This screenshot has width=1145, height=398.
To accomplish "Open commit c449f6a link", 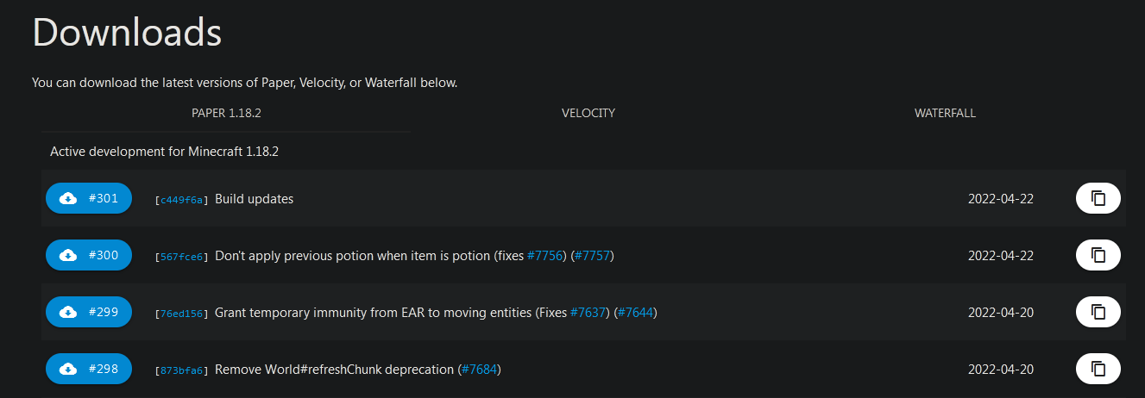I will pyautogui.click(x=182, y=200).
